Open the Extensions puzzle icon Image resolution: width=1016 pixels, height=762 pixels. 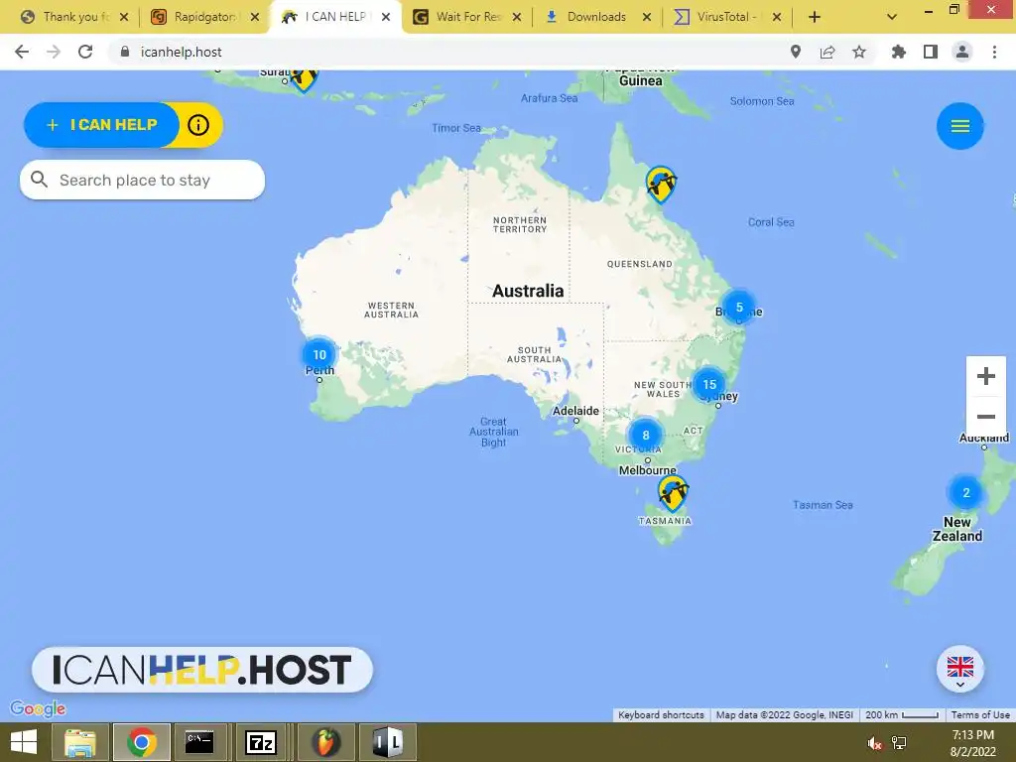pyautogui.click(x=898, y=52)
